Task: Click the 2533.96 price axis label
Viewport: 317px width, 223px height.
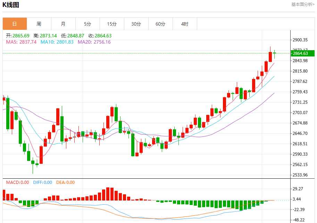Action: pyautogui.click(x=300, y=175)
